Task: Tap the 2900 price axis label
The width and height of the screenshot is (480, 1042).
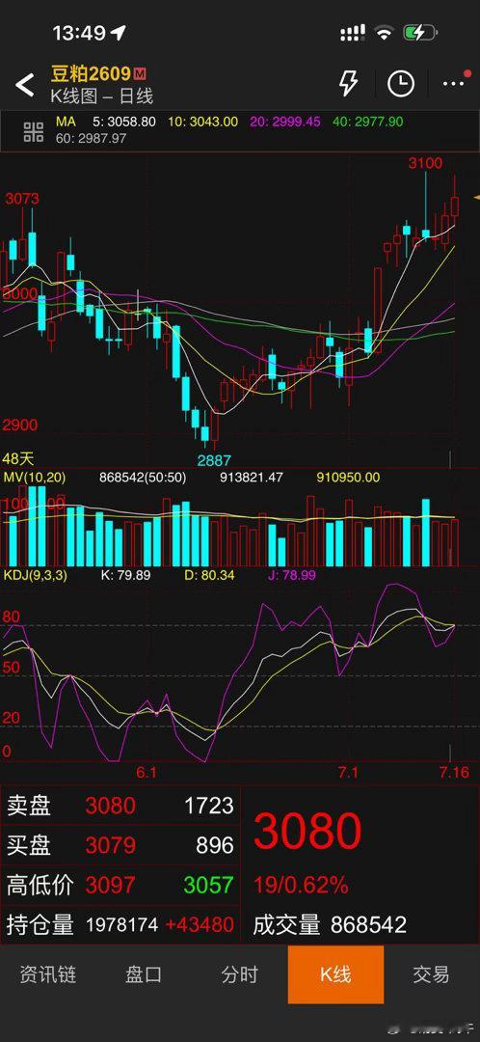Action: [x=20, y=425]
